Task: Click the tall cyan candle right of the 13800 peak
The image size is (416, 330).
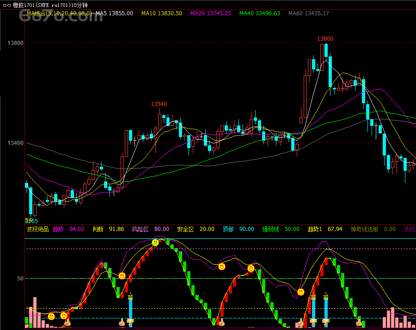Action: pyautogui.click(x=330, y=72)
